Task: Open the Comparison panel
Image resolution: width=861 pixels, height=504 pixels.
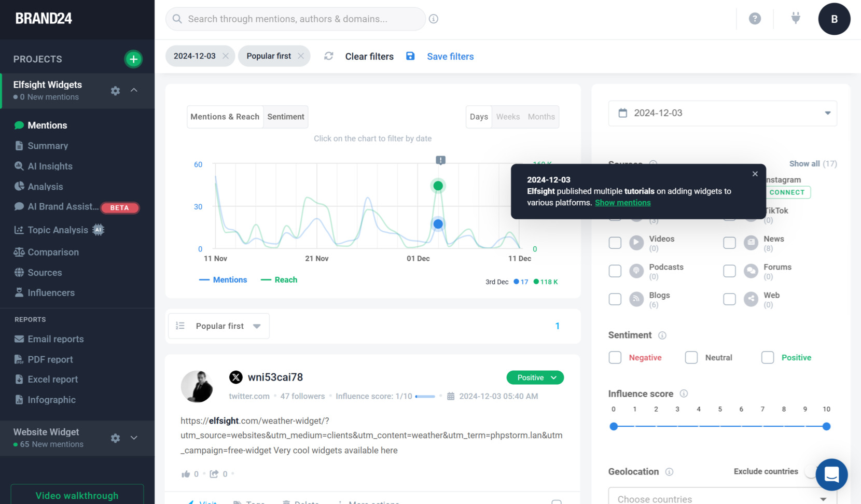Action: [x=51, y=252]
